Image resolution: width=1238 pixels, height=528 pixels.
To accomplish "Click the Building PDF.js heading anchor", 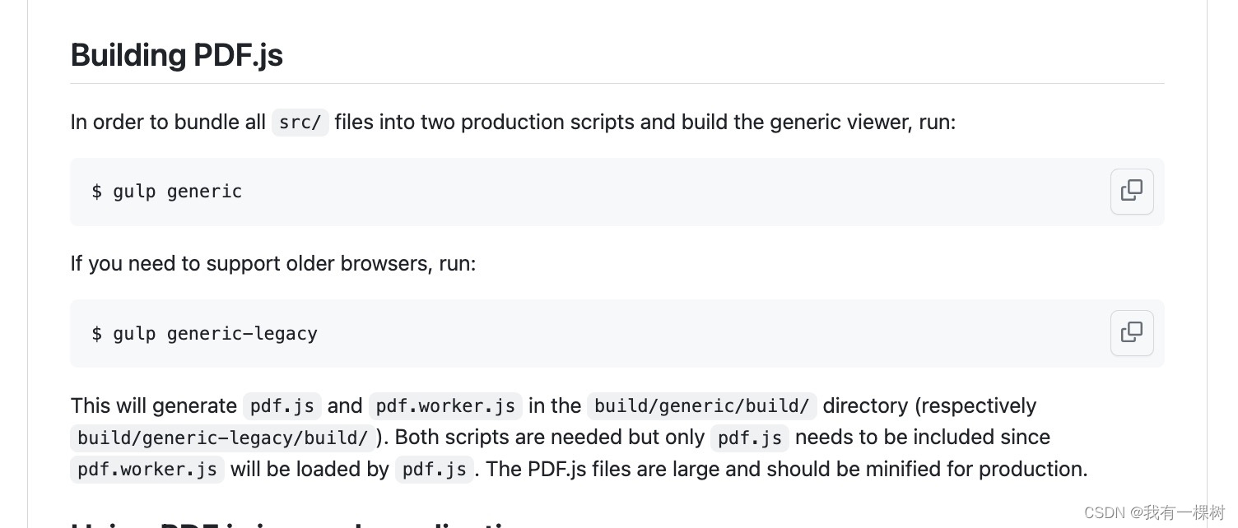I will click(177, 55).
